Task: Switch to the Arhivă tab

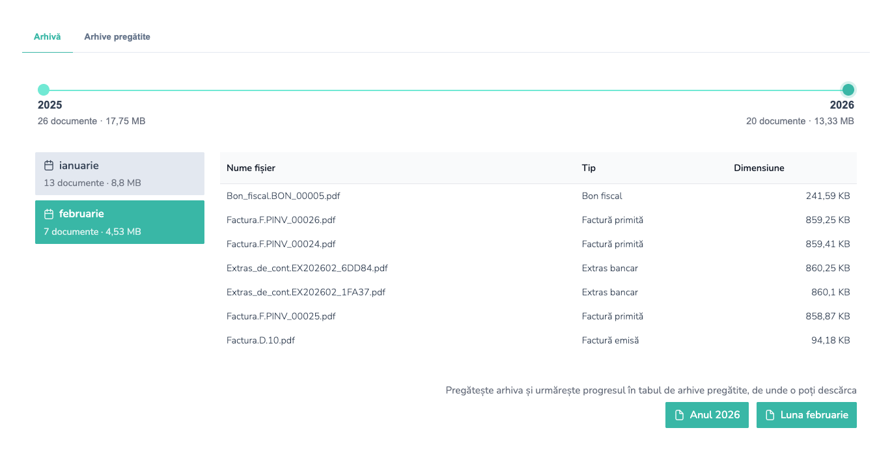Action: pyautogui.click(x=47, y=37)
